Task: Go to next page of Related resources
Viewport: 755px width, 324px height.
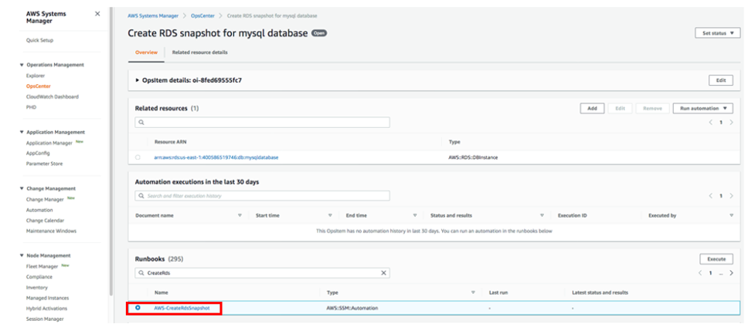Action: 731,123
